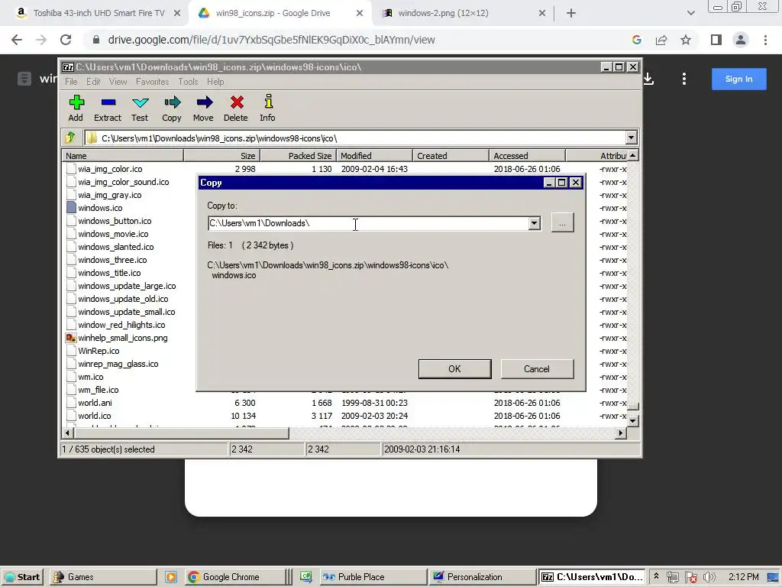Click the Copy to path input field
This screenshot has height=587, width=782.
(x=368, y=224)
